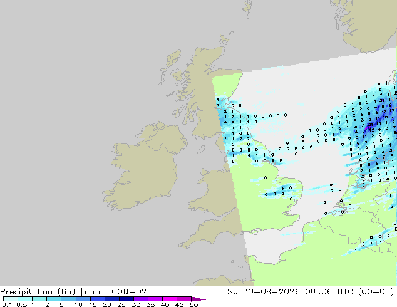This screenshot has height=307, width=397.
Task: Click the arrow tip beyond 50 on legend
Action: [200, 299]
